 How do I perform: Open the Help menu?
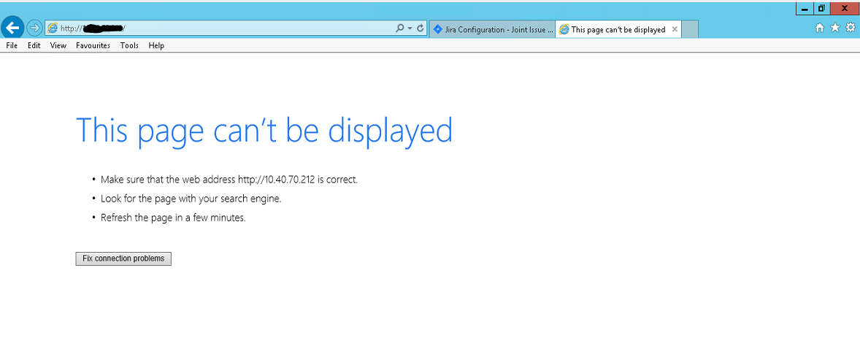point(156,45)
